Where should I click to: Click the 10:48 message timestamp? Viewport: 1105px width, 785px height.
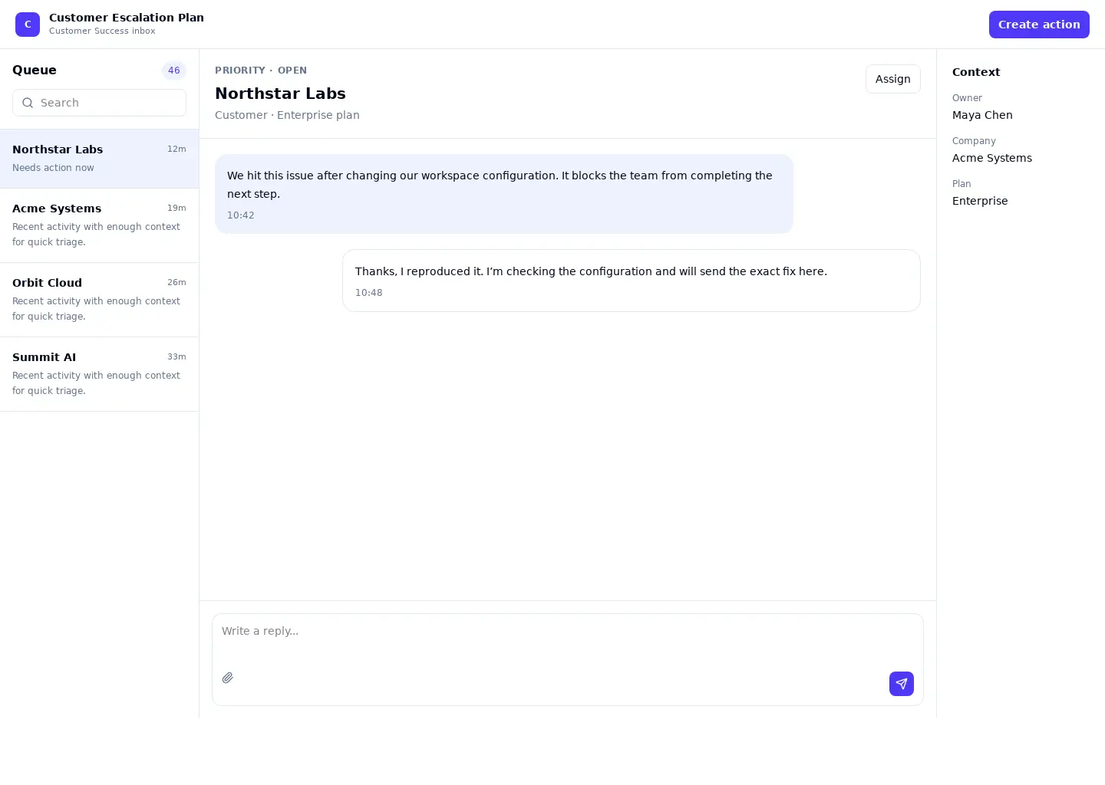click(x=368, y=293)
